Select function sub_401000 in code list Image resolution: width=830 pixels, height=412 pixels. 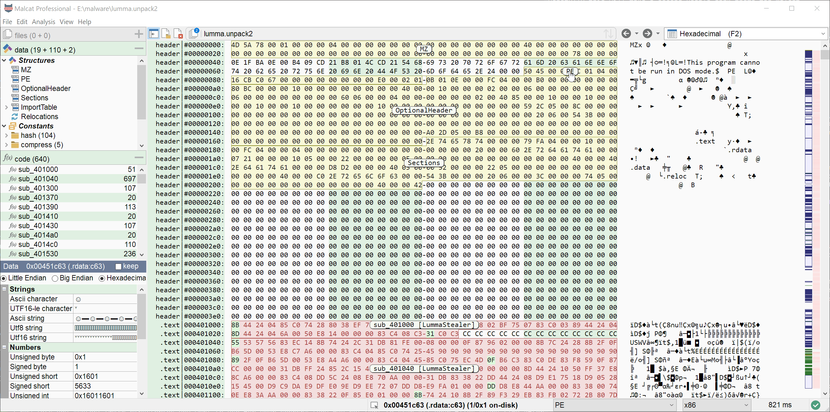point(69,169)
